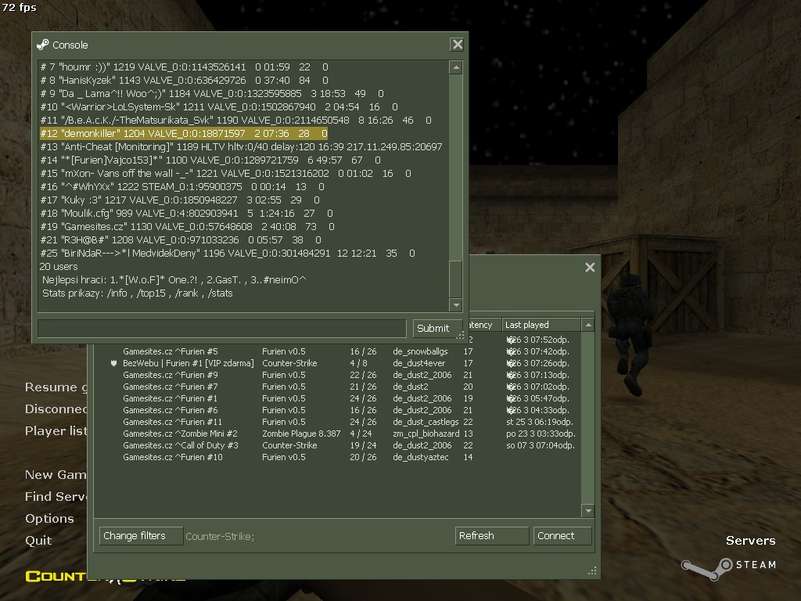
Task: Click the shield icon beside BezWebu server
Action: click(x=113, y=364)
